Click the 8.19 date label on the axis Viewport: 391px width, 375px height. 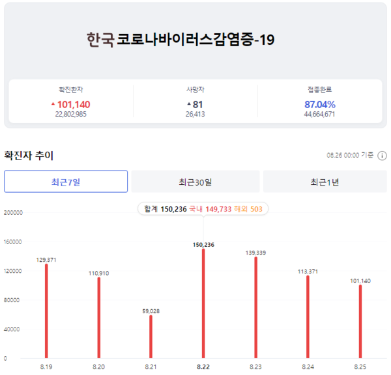[x=46, y=367]
